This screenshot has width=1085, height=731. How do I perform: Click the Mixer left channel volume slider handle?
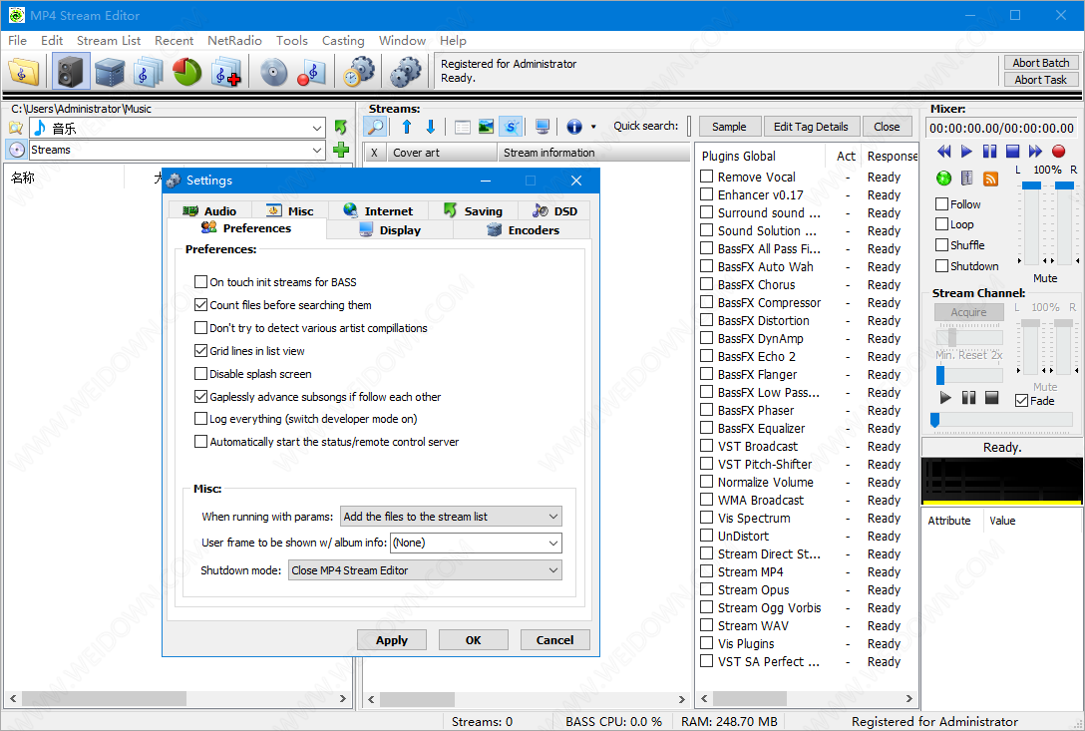click(1031, 185)
